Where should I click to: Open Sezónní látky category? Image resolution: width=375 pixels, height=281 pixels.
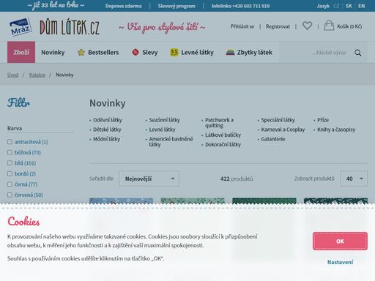coord(164,120)
